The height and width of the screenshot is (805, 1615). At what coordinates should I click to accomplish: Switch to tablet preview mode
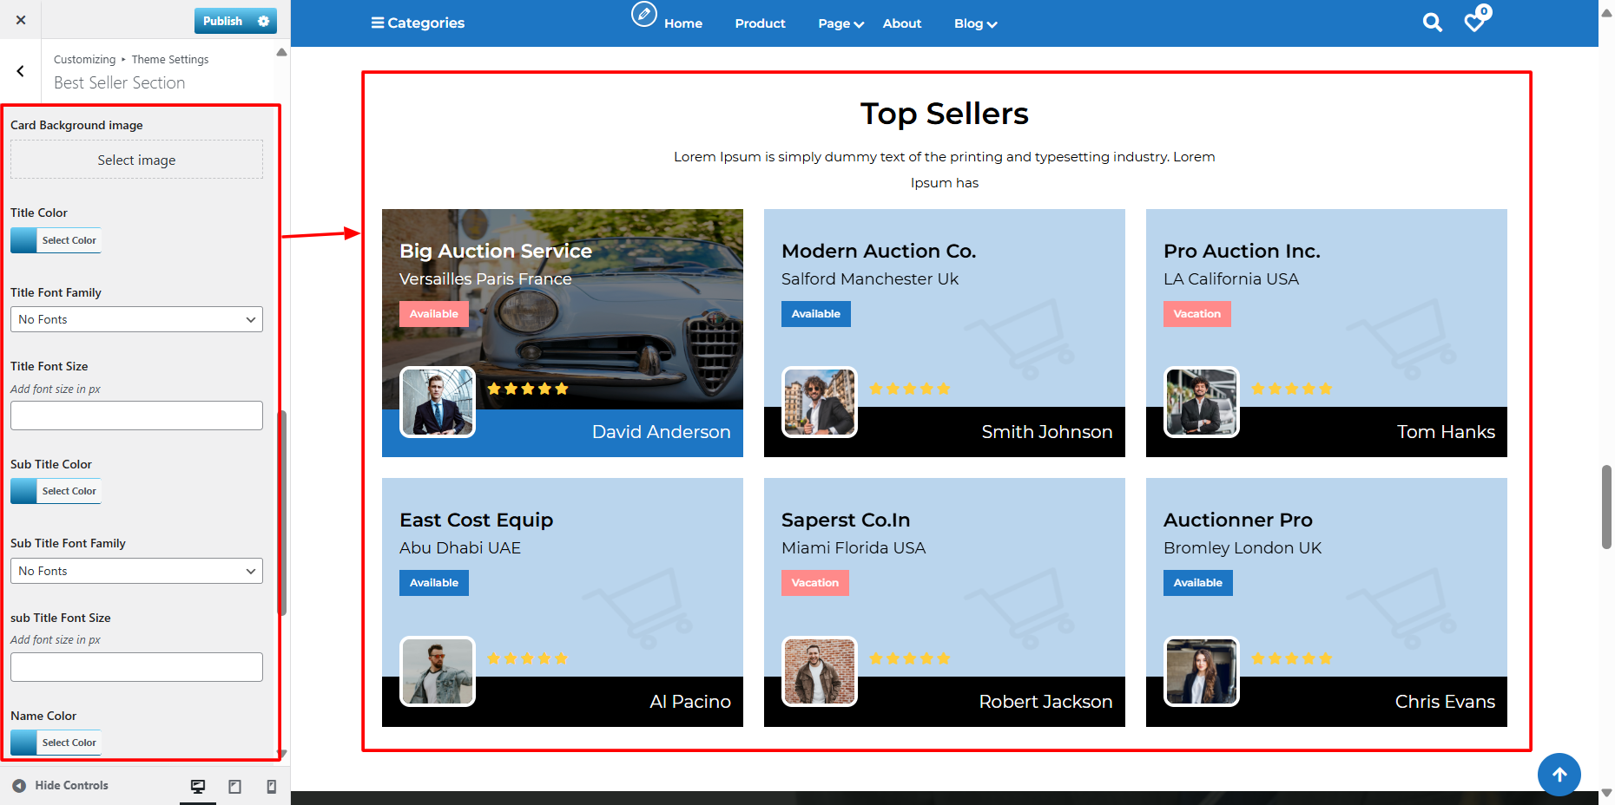point(234,786)
